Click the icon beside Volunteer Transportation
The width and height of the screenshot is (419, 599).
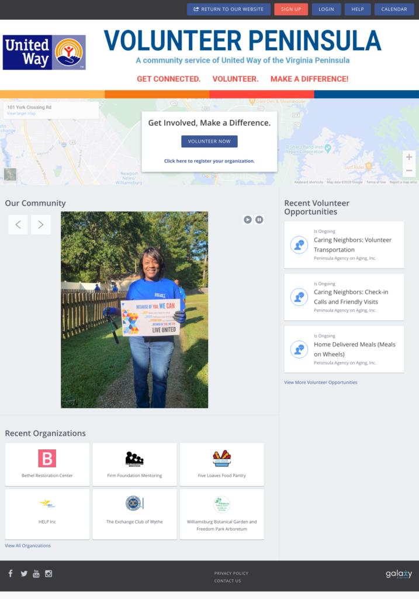click(299, 245)
